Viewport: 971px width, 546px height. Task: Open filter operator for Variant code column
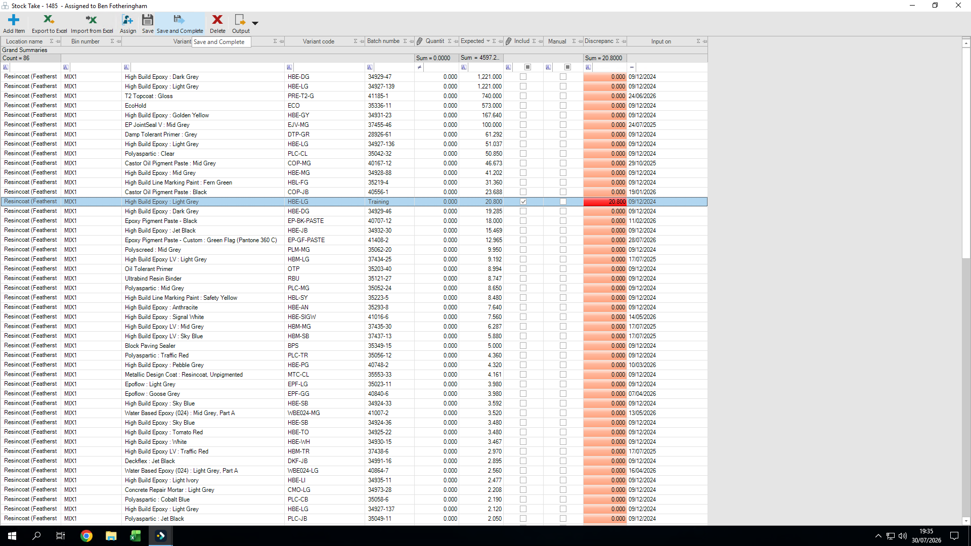pyautogui.click(x=289, y=67)
